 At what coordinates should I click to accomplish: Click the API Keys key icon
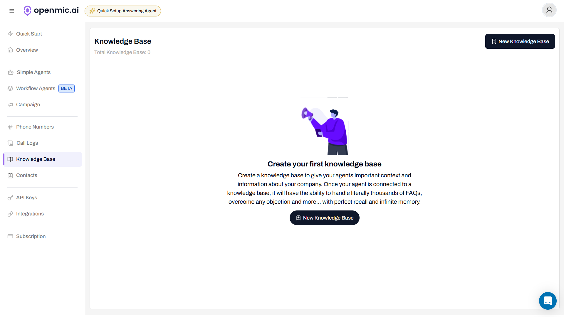[x=11, y=198]
